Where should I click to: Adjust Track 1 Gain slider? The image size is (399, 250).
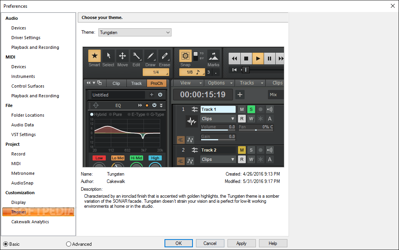pyautogui.click(x=218, y=137)
